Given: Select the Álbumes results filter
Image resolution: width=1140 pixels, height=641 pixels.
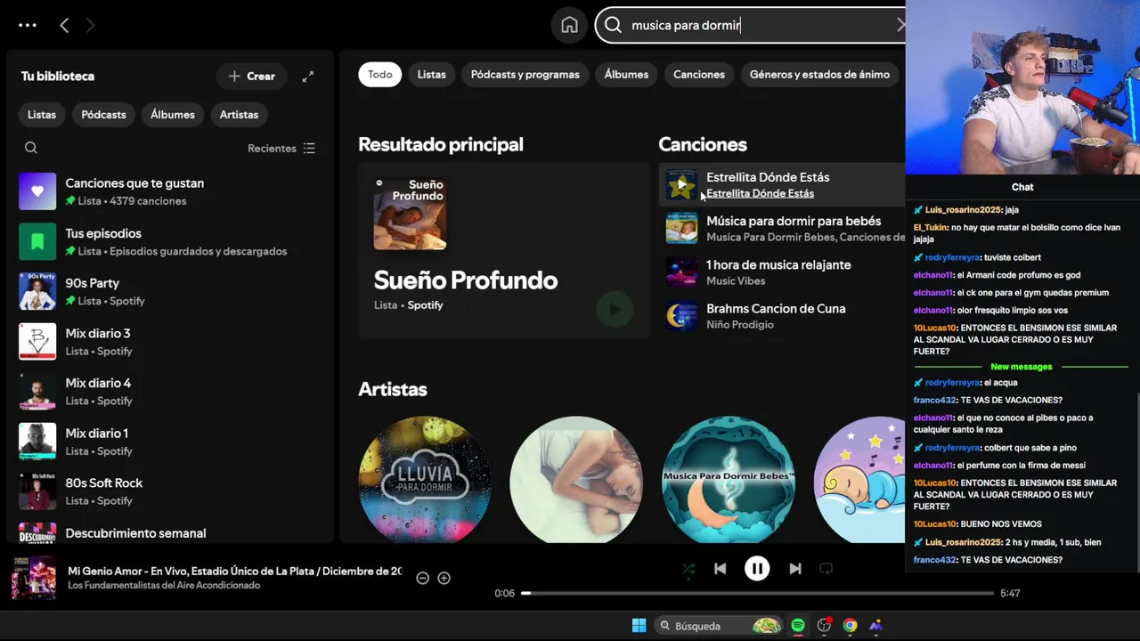Looking at the screenshot, I should [626, 75].
